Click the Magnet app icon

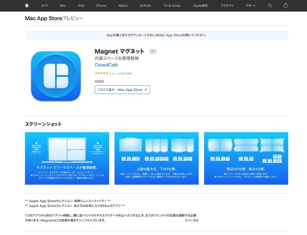tap(56, 76)
